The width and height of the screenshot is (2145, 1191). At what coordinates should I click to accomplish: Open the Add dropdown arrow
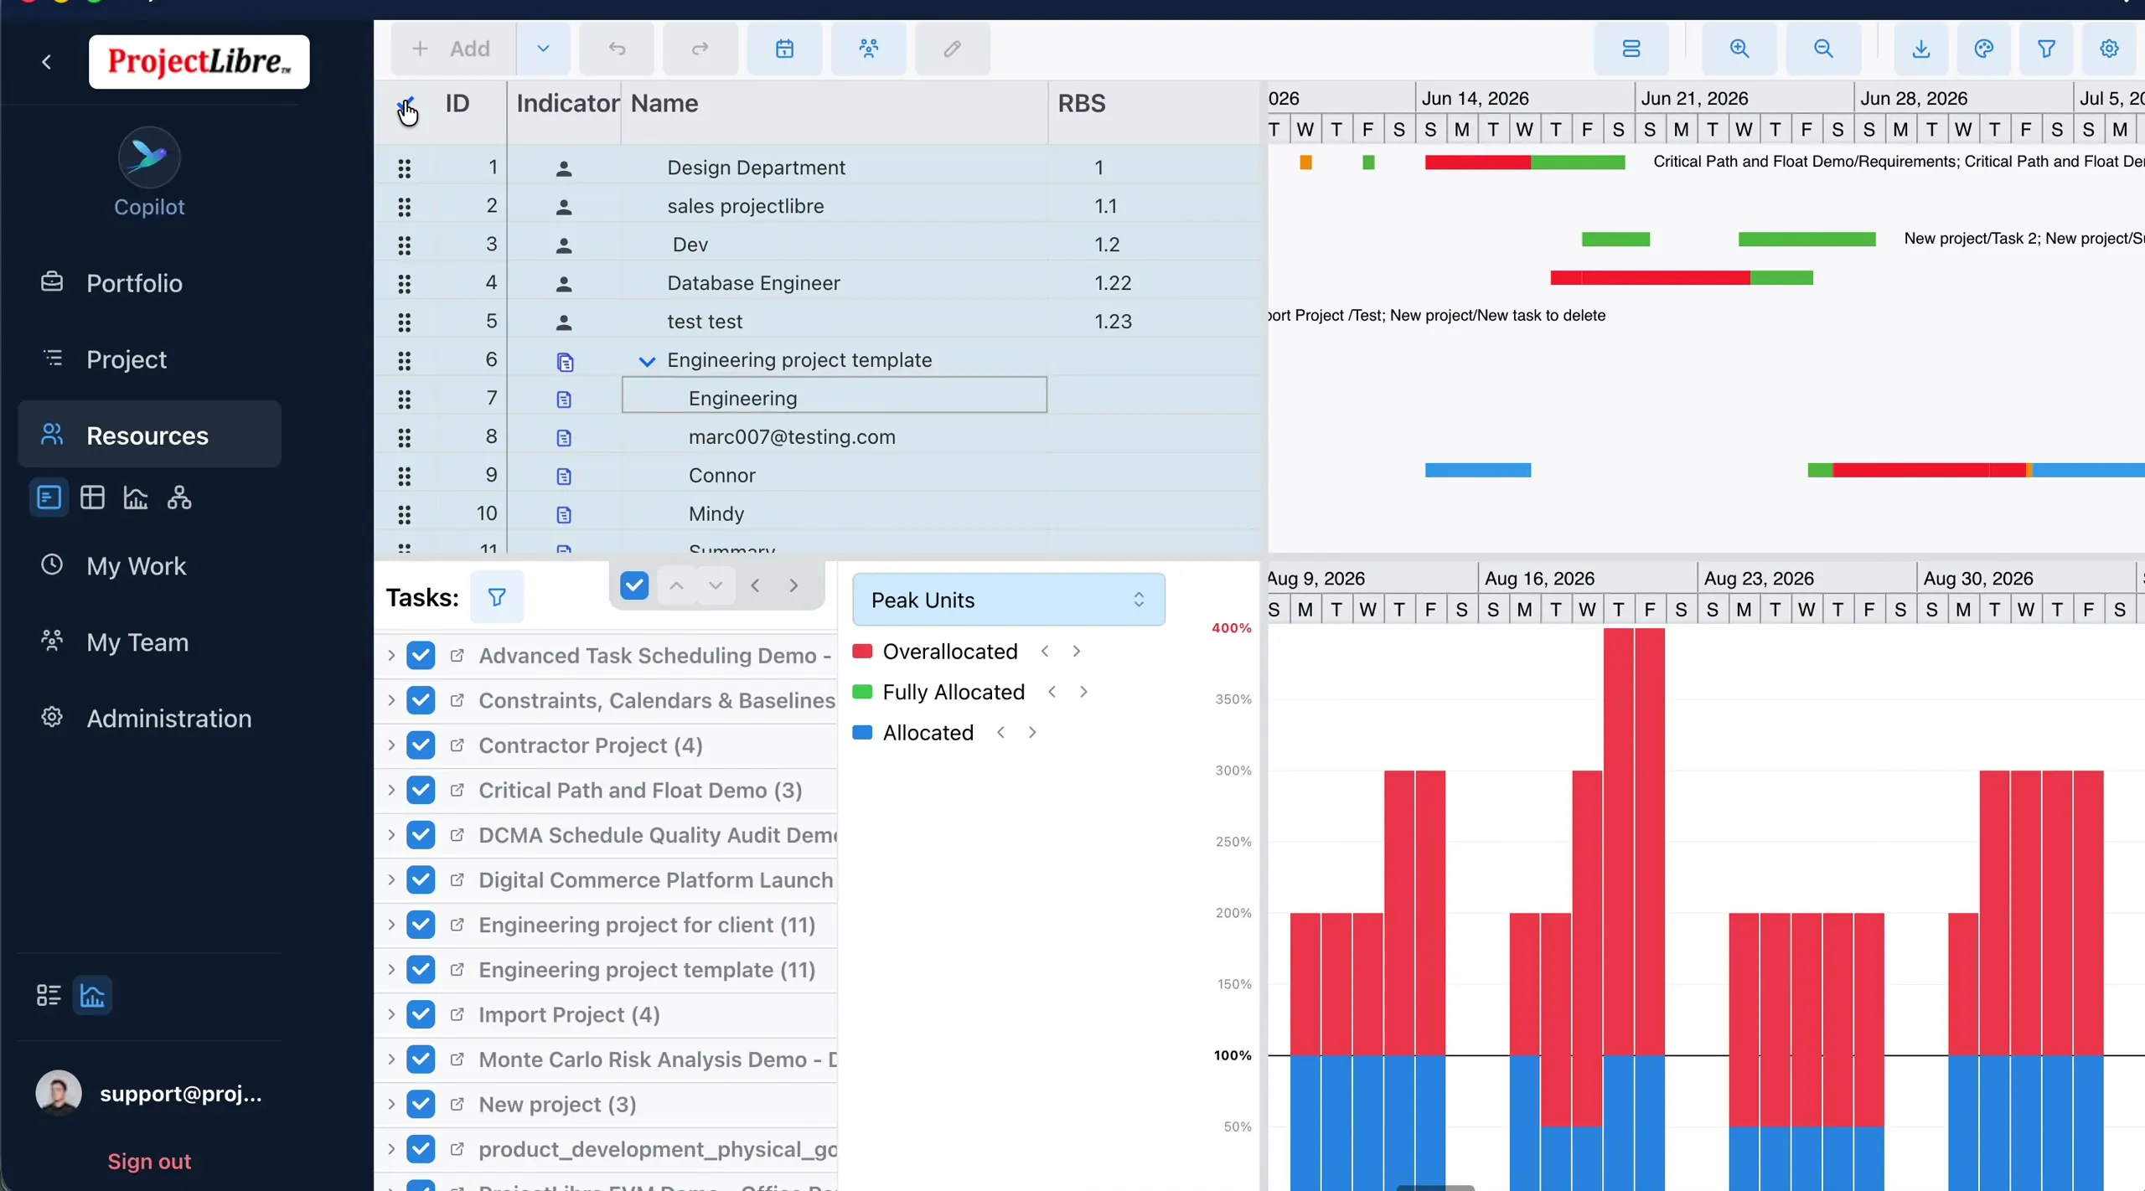[543, 49]
